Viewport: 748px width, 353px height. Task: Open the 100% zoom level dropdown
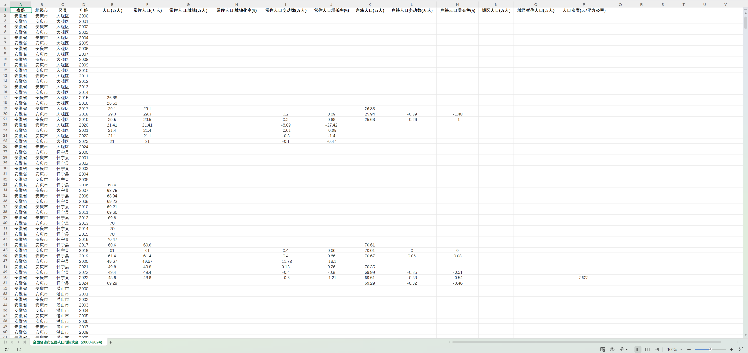pos(681,349)
